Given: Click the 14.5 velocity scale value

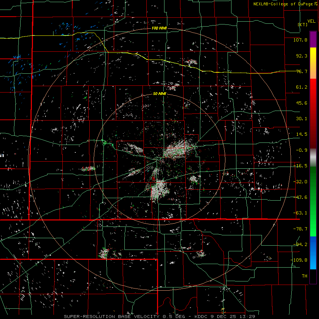Looking at the screenshot, I should point(302,134).
